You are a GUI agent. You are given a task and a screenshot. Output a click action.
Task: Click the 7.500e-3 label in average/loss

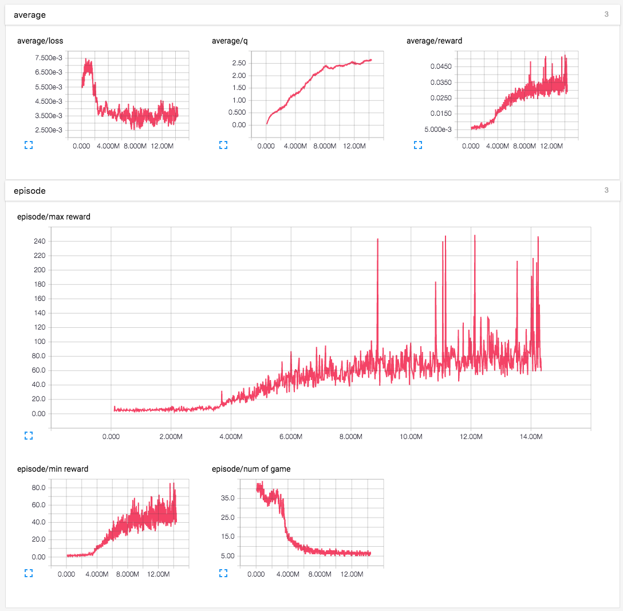(x=49, y=58)
